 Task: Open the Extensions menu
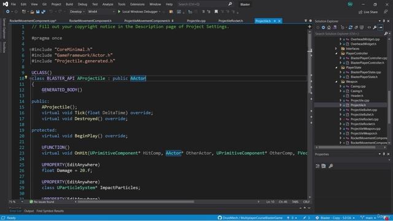[138, 4]
